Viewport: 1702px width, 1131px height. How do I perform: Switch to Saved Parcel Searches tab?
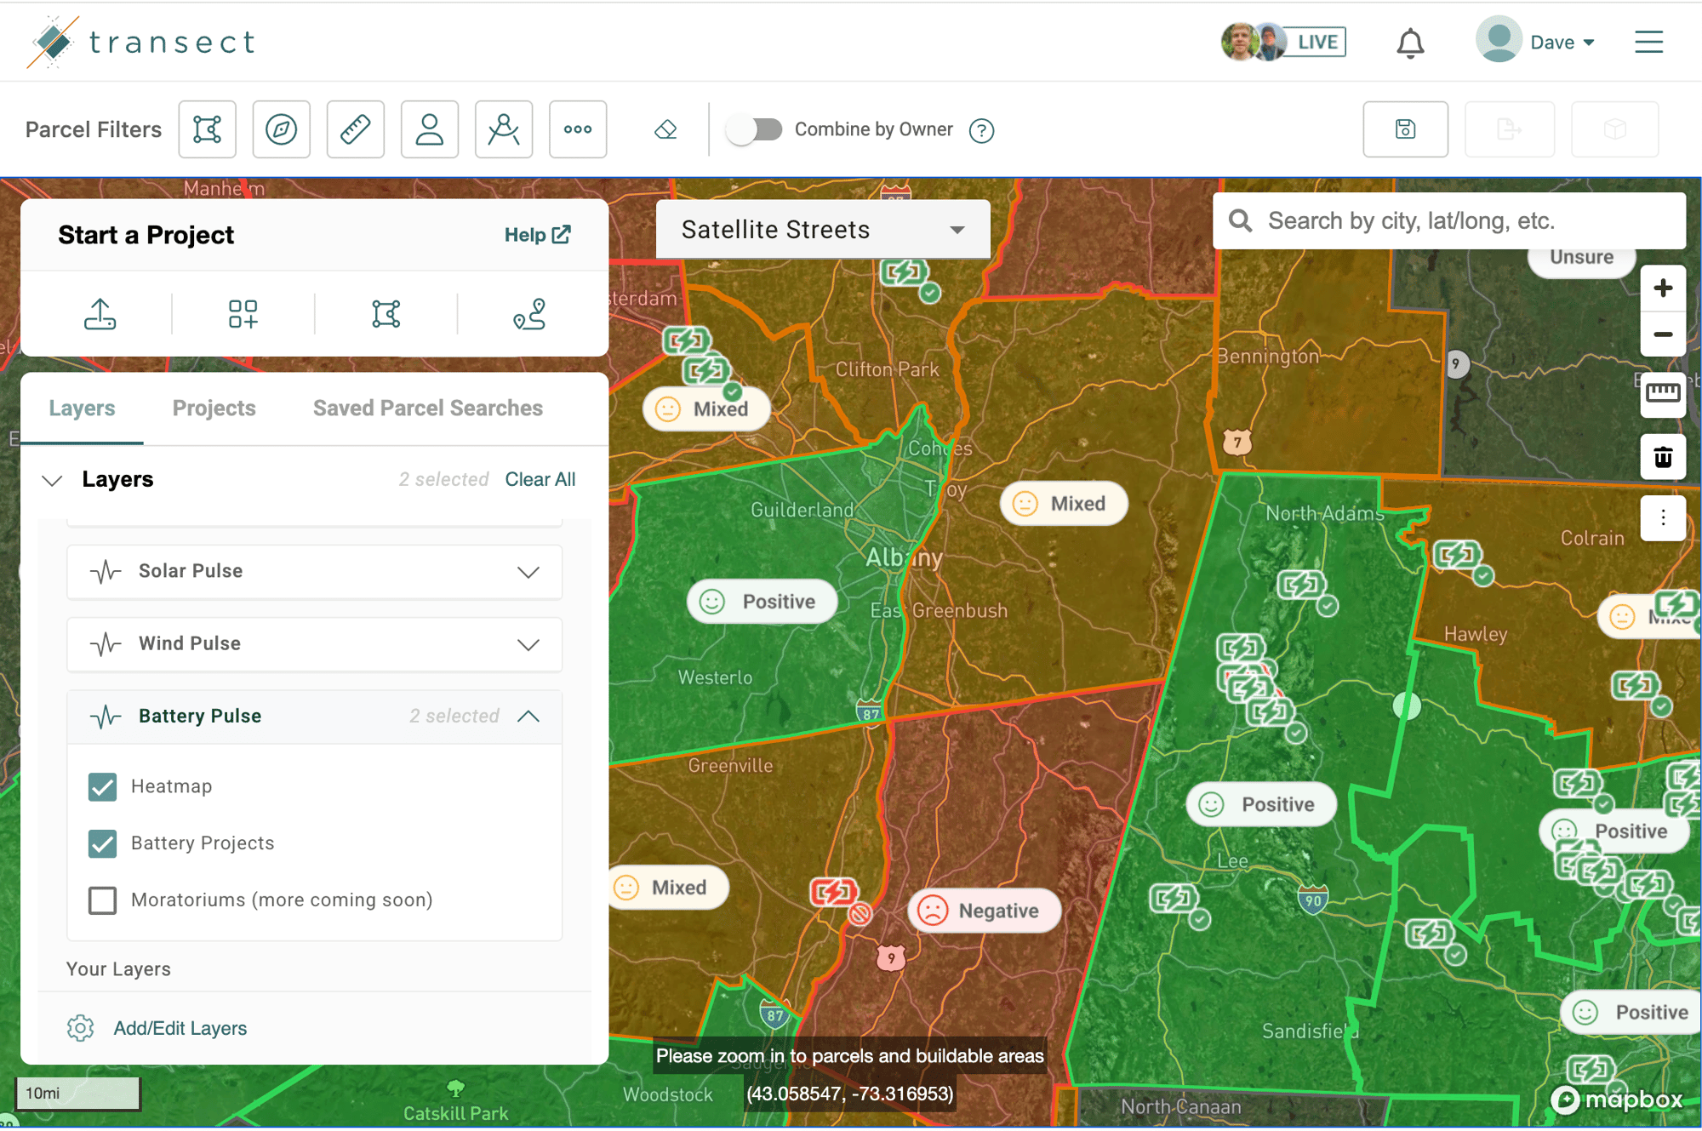427,408
